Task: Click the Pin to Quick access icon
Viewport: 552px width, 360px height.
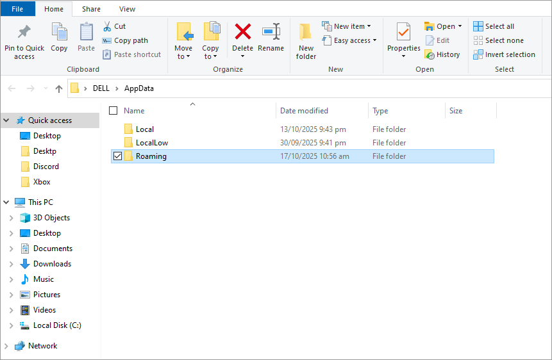Action: (x=24, y=31)
